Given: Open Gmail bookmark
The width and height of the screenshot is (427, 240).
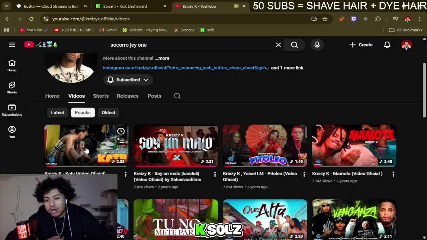Looking at the screenshot, I should click(108, 30).
